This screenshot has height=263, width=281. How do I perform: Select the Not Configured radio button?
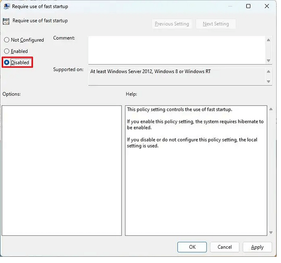7,40
